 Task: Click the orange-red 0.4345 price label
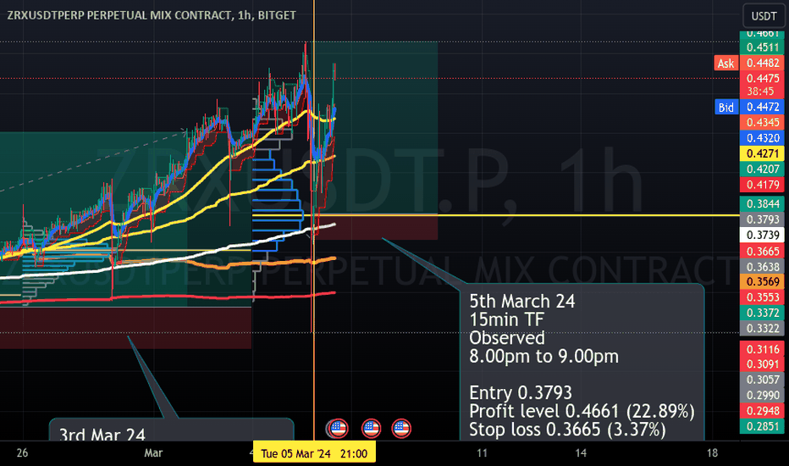762,122
